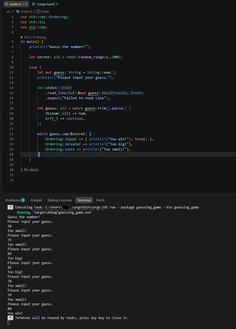
Task: Click the Rust file icon on main.rs tab
Action: tap(6, 4)
